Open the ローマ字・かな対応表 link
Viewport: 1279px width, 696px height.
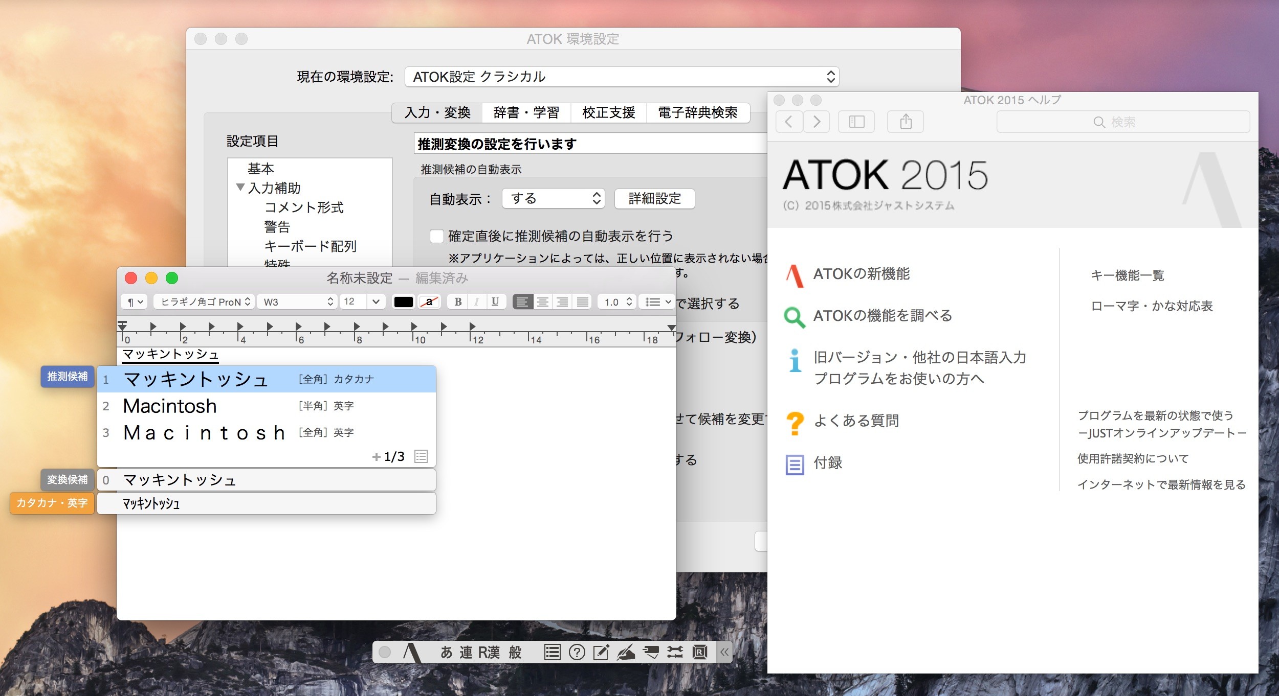click(x=1152, y=306)
